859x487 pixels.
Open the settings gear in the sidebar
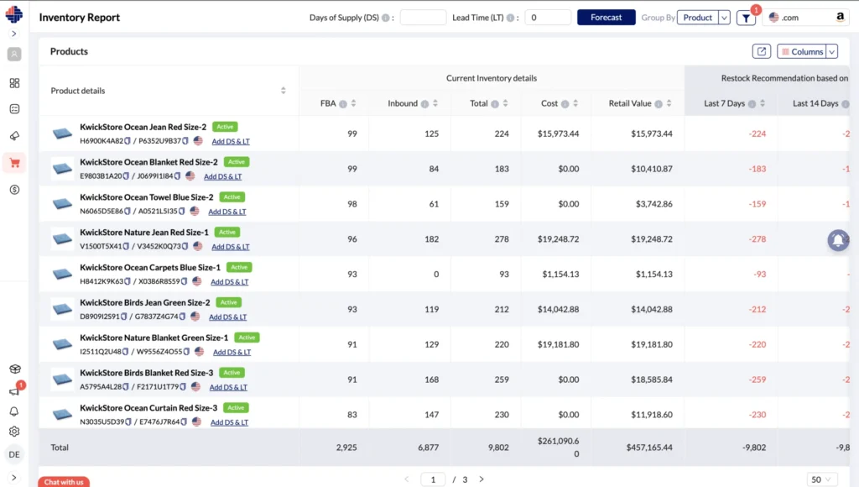pyautogui.click(x=13, y=431)
